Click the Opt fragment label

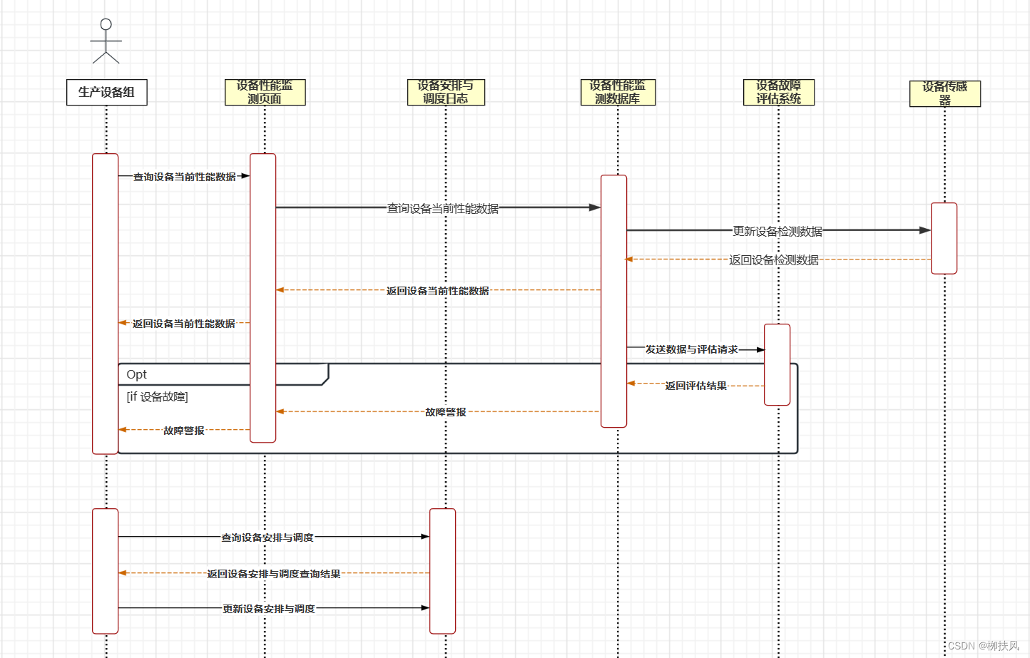click(136, 374)
